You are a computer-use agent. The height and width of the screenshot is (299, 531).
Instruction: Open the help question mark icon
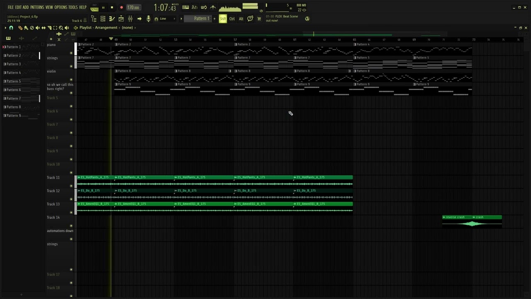pos(250,19)
